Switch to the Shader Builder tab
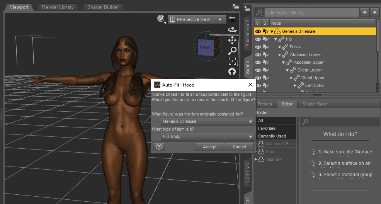The height and width of the screenshot is (204, 381). tap(103, 7)
